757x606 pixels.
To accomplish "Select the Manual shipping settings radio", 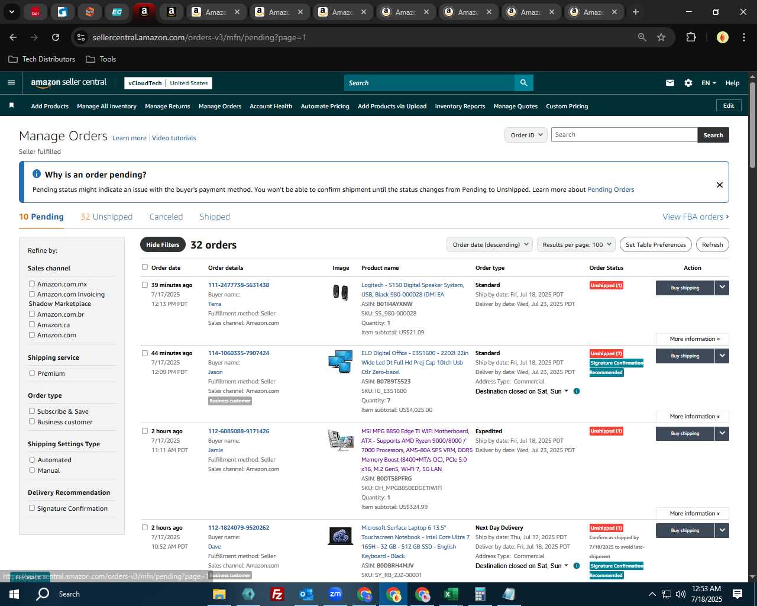I will coord(32,470).
